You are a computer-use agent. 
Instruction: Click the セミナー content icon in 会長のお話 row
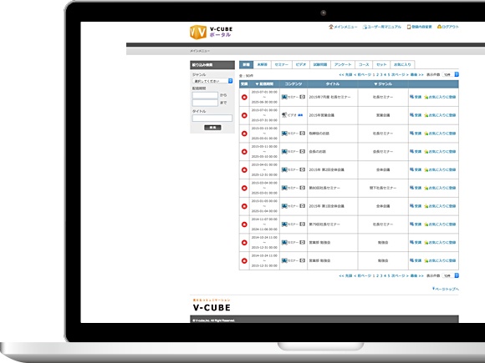284,152
